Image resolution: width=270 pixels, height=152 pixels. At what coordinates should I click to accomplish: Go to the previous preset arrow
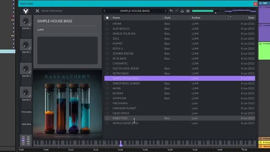tap(104, 11)
